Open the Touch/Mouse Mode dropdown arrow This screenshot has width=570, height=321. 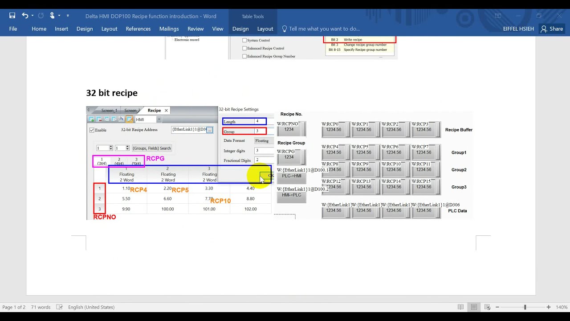[x=59, y=16]
